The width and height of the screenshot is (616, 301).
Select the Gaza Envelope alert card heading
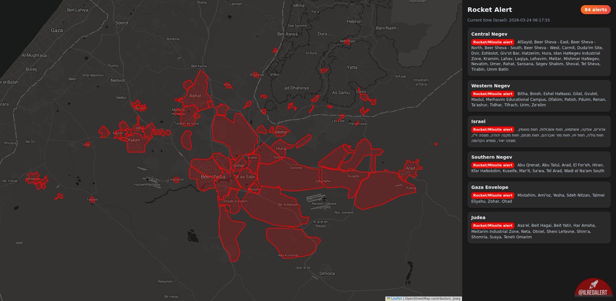pos(489,187)
